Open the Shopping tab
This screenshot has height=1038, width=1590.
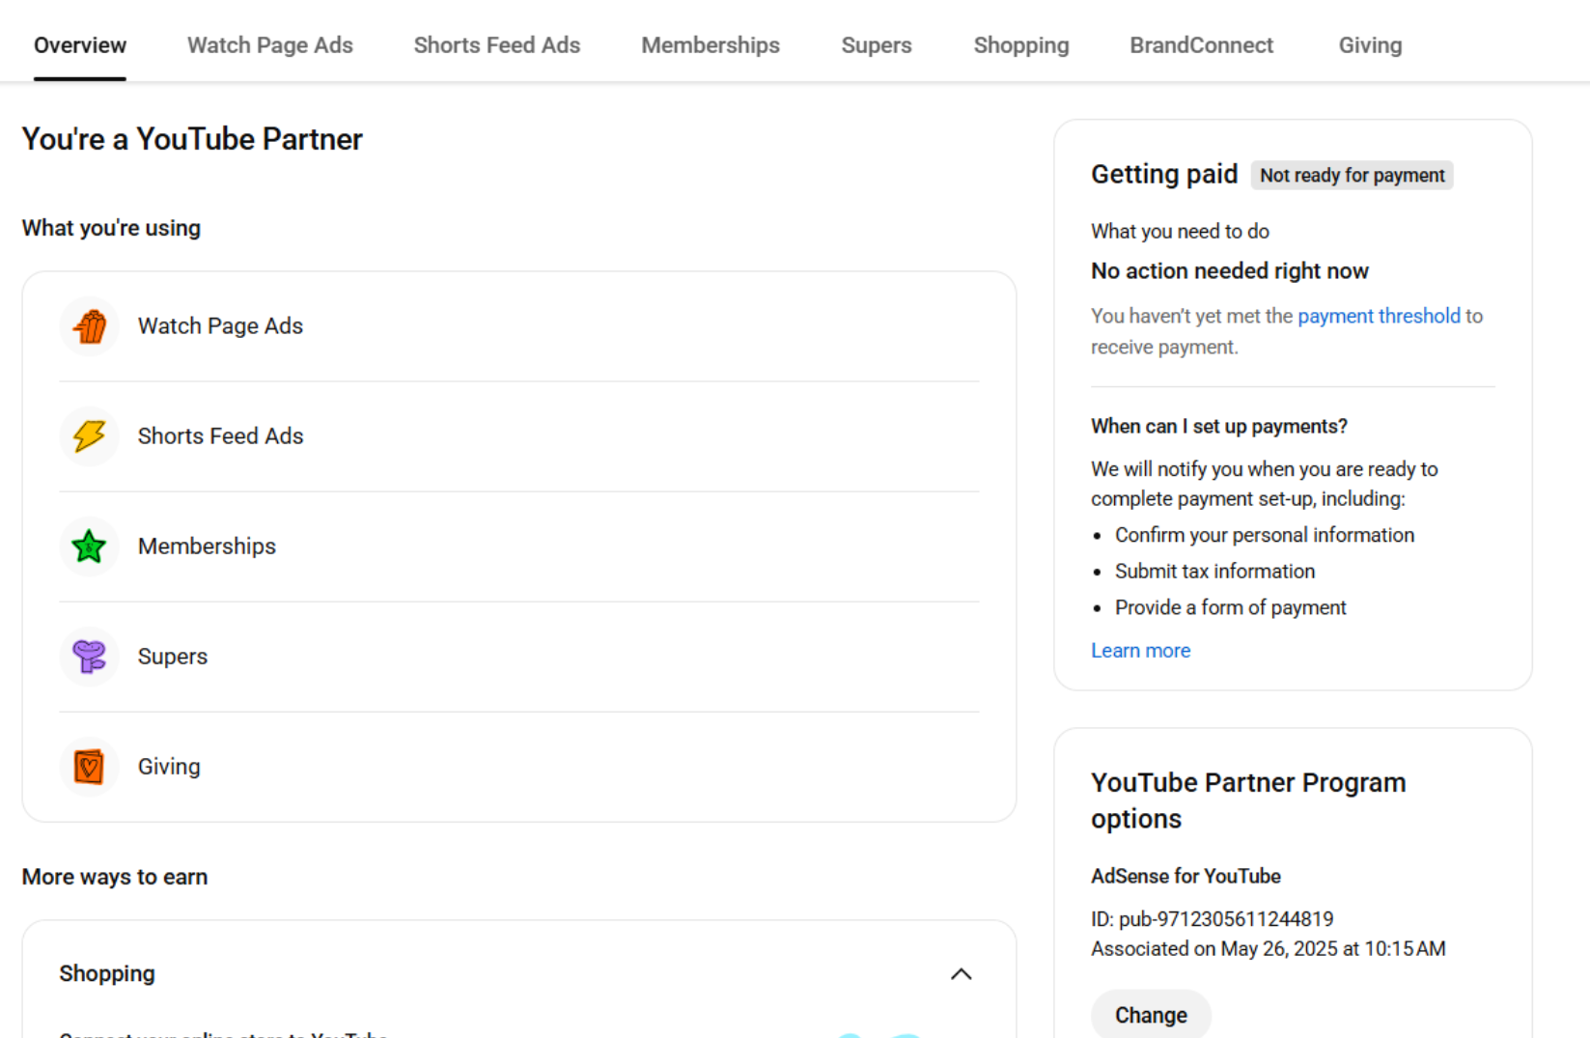pyautogui.click(x=1020, y=45)
